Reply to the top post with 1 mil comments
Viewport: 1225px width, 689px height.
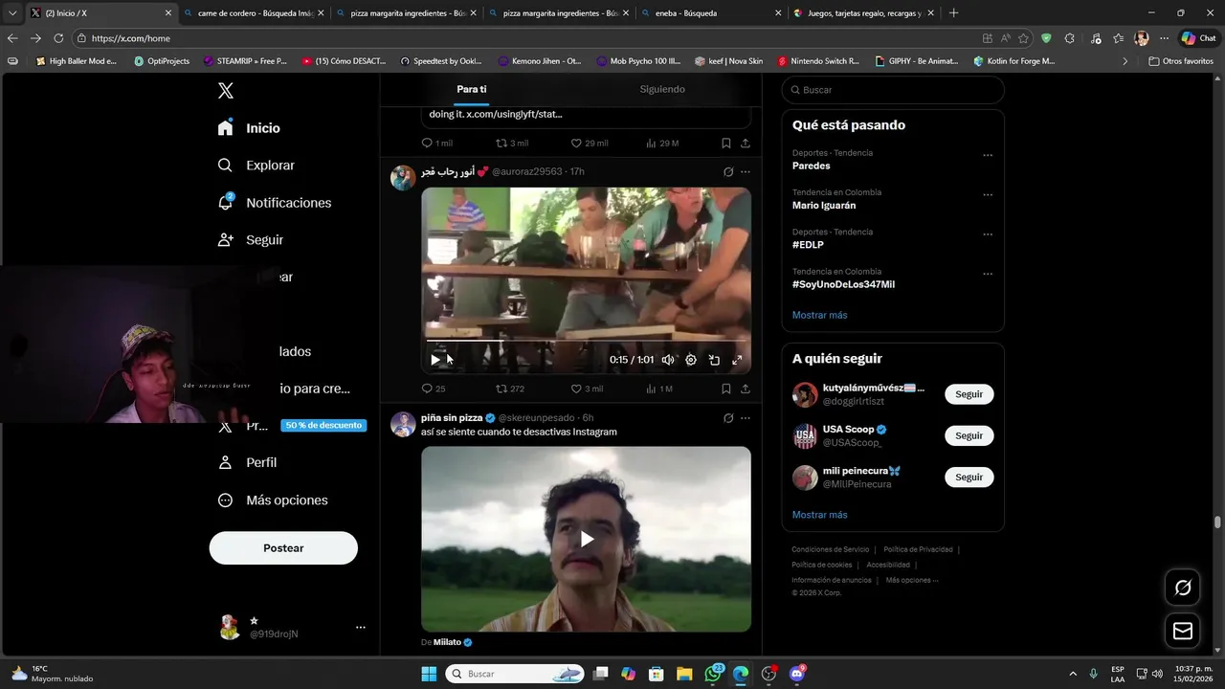[x=437, y=143]
